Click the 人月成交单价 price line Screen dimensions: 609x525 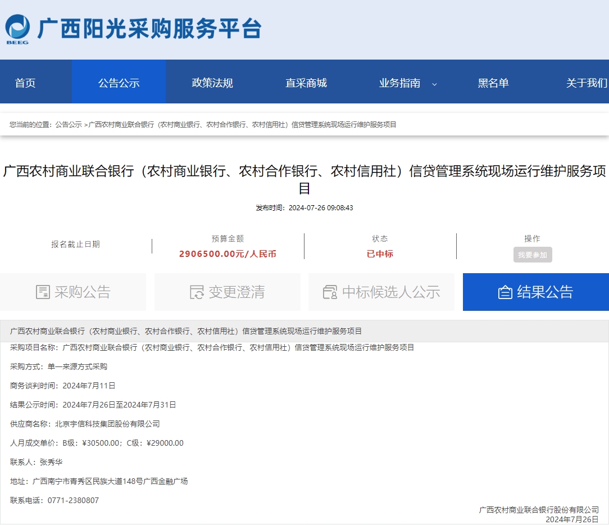click(x=97, y=443)
